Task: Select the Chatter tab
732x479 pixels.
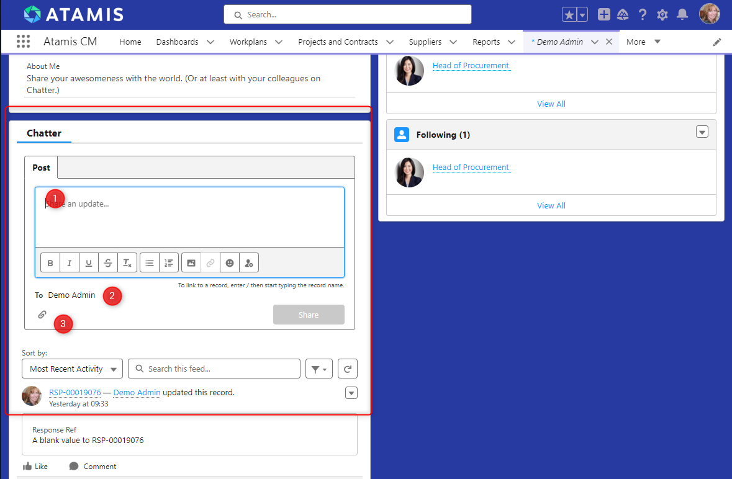Action: (x=44, y=133)
